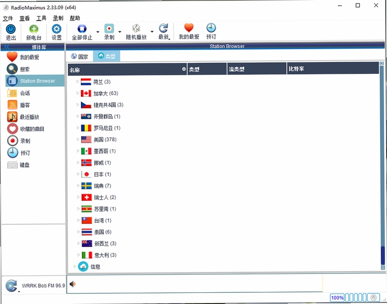Expand the 信息 category node
This screenshot has width=387, height=304.
click(x=74, y=266)
